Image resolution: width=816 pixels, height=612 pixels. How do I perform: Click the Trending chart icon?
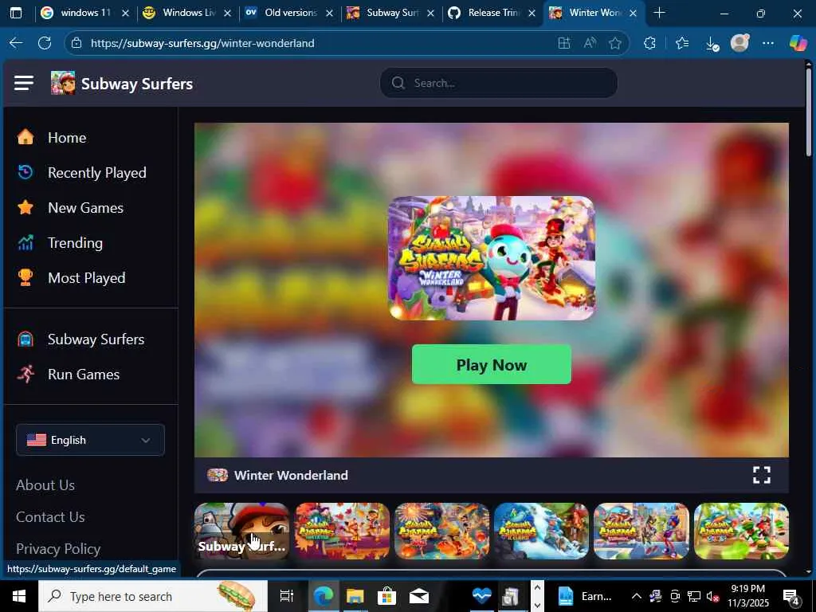[25, 242]
